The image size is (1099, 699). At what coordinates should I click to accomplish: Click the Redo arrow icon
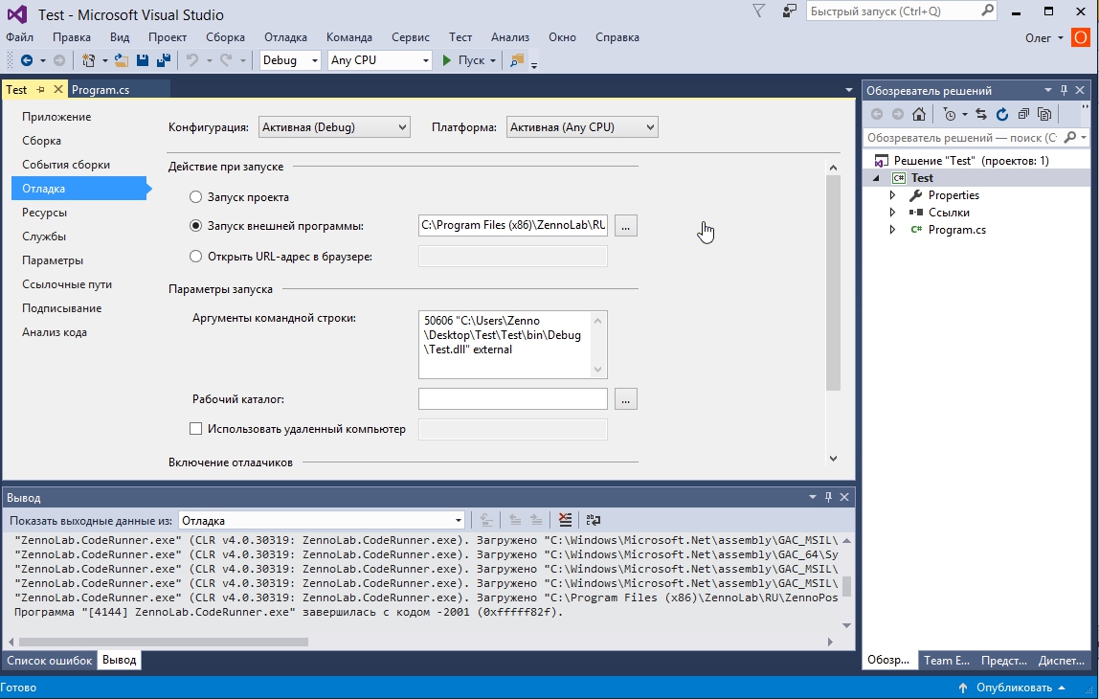(x=226, y=60)
